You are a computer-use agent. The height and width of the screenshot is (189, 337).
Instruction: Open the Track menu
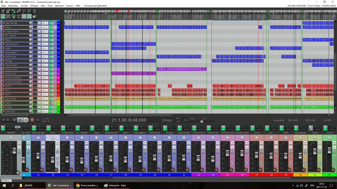point(50,6)
